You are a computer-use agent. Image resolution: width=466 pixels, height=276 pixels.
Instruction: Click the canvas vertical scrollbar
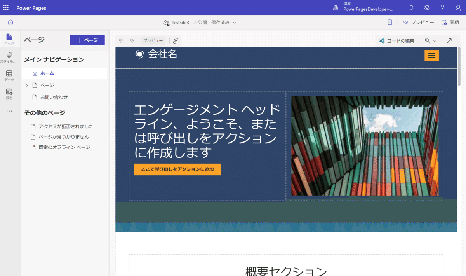(x=459, y=66)
